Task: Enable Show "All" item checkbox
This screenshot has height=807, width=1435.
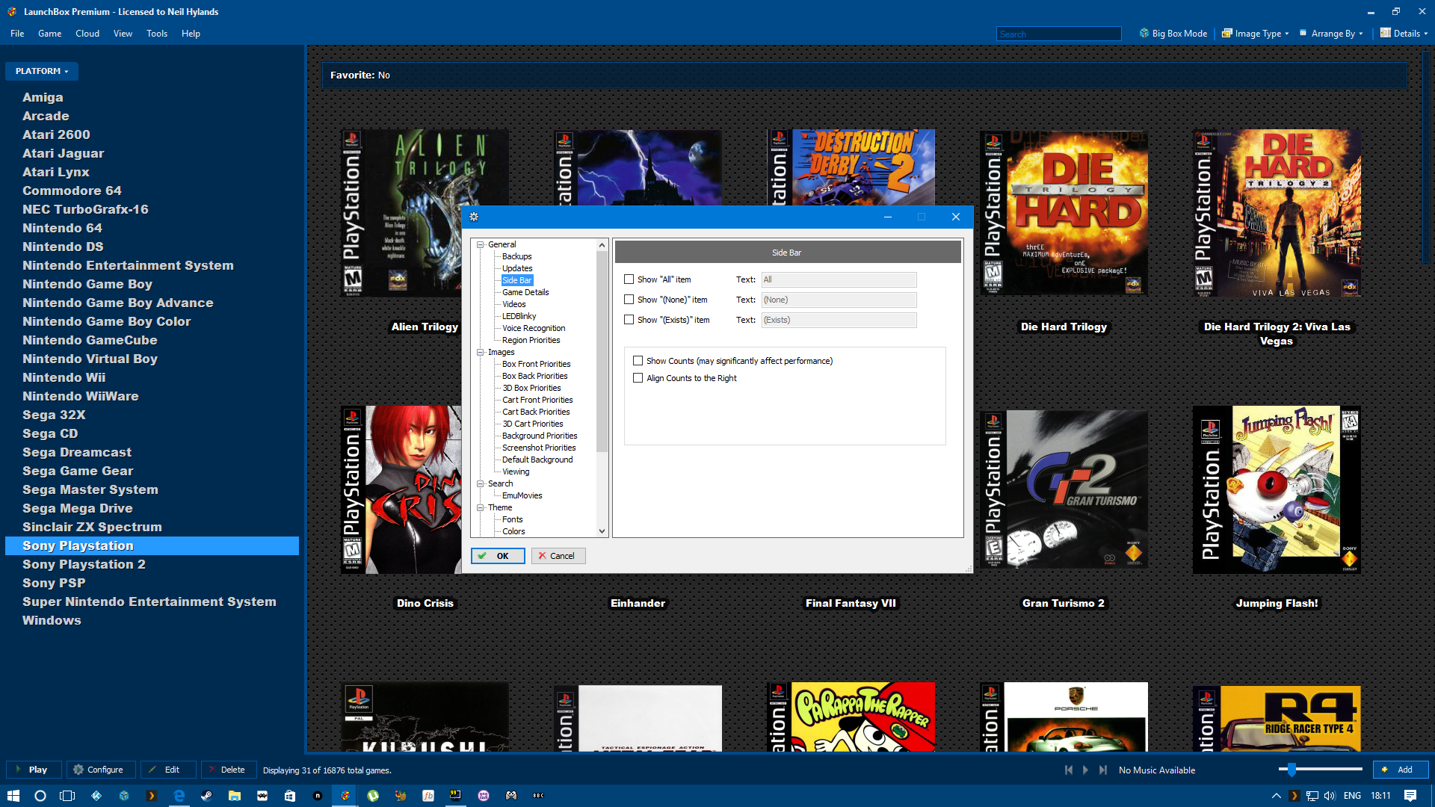Action: pos(629,279)
